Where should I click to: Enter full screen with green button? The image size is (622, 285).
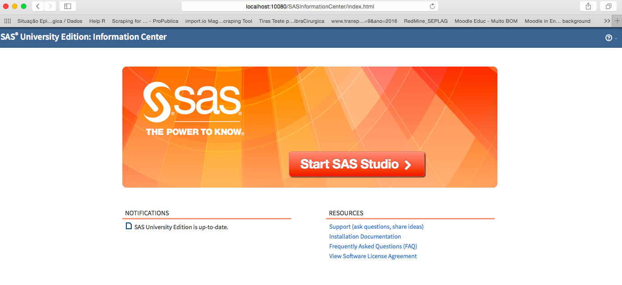click(x=24, y=6)
